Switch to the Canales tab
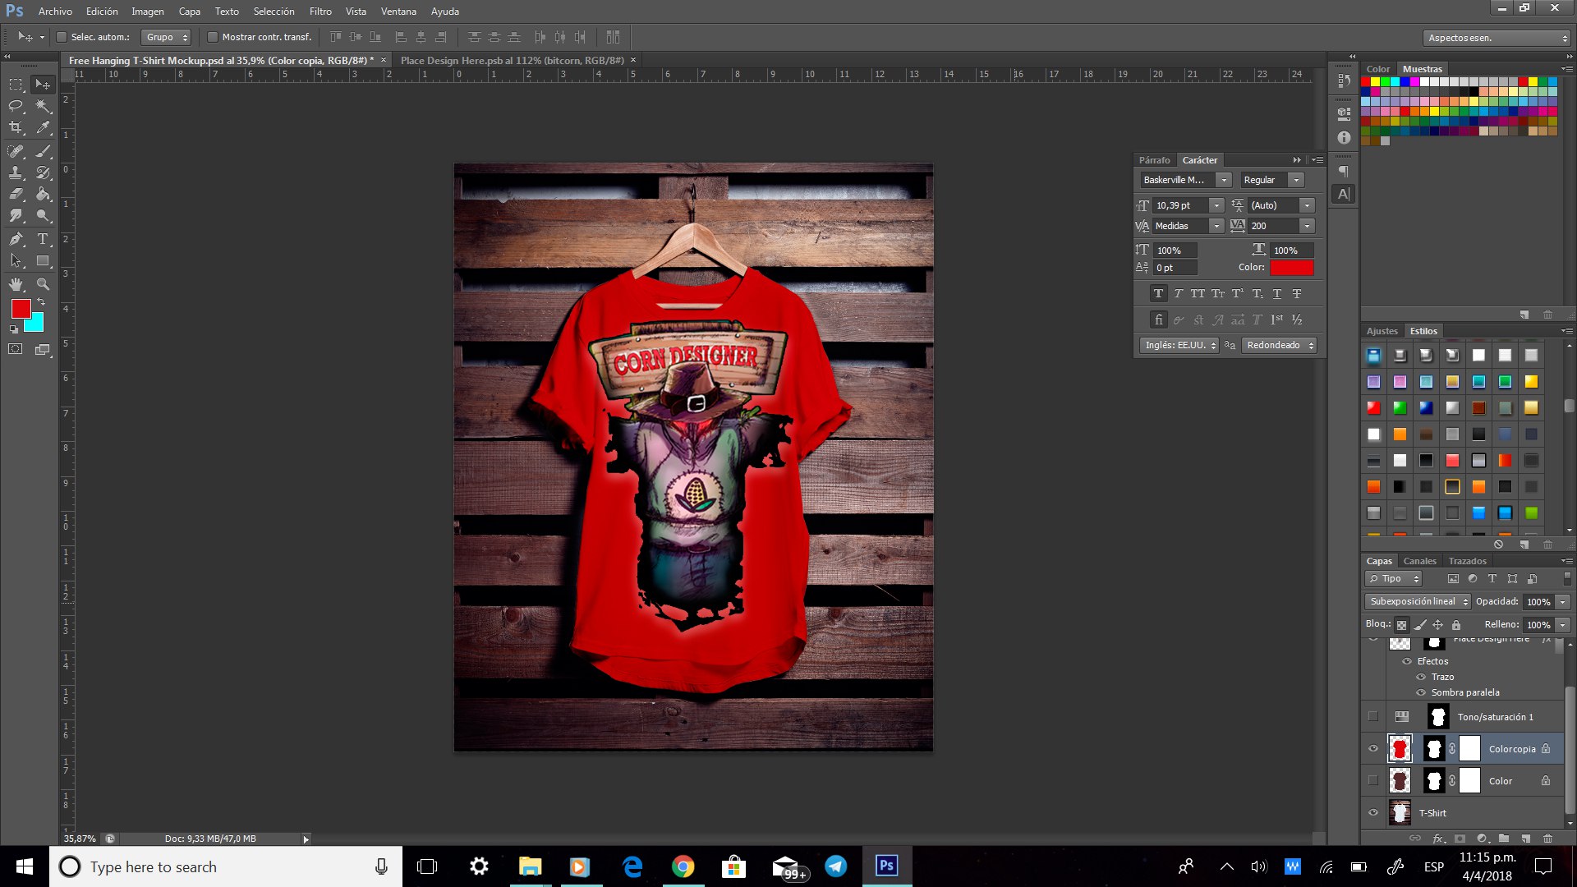Image resolution: width=1577 pixels, height=887 pixels. click(1419, 561)
